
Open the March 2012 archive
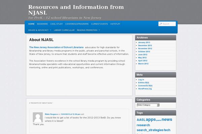[143, 64]
